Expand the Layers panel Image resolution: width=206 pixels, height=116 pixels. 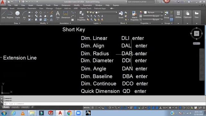click(x=97, y=23)
